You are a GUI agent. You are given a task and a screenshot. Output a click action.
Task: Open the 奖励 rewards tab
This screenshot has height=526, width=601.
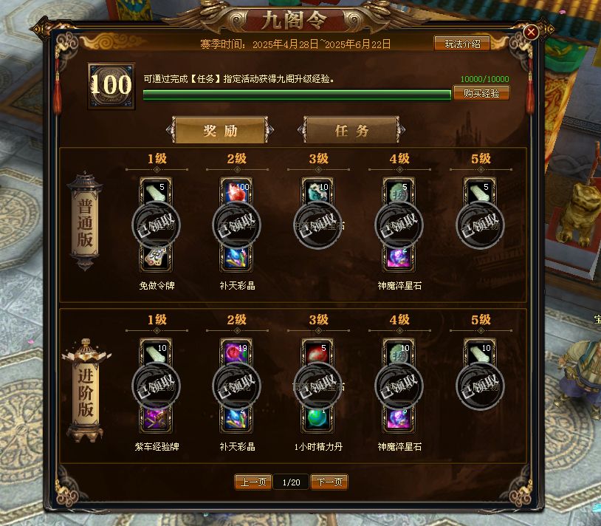click(x=220, y=130)
